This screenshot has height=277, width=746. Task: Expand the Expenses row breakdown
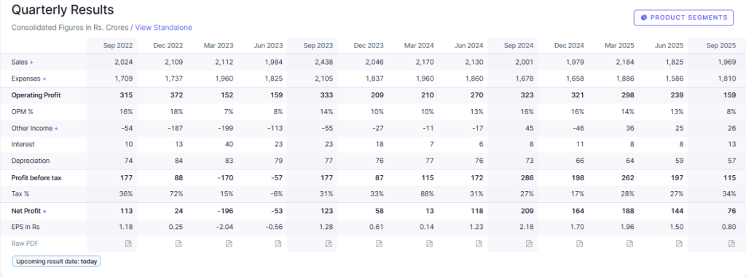pos(44,79)
